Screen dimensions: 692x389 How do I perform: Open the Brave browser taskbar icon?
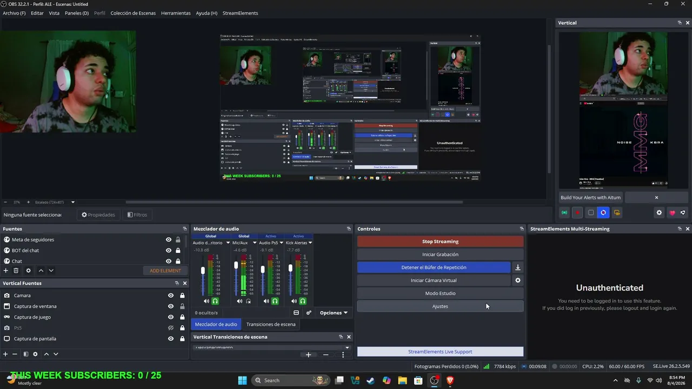tap(450, 380)
